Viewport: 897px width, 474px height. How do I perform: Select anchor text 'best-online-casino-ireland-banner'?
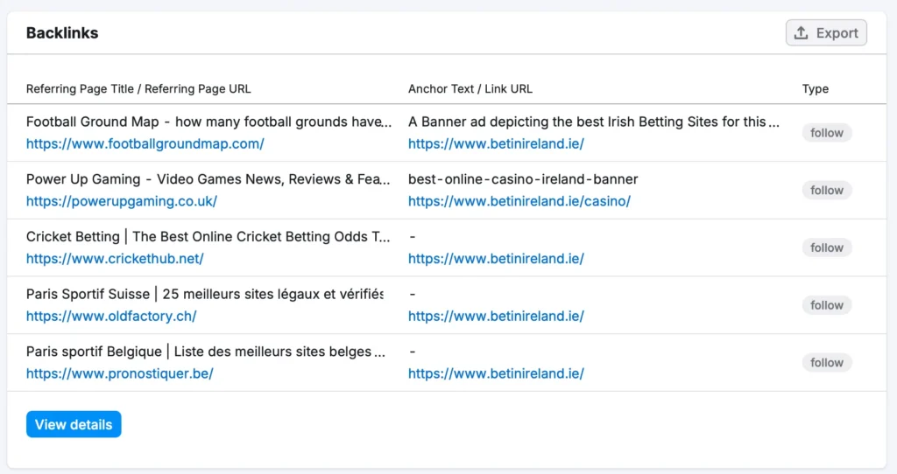tap(523, 179)
